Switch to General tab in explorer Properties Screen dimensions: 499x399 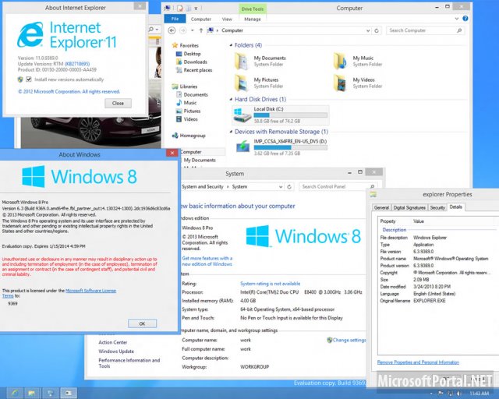click(381, 207)
